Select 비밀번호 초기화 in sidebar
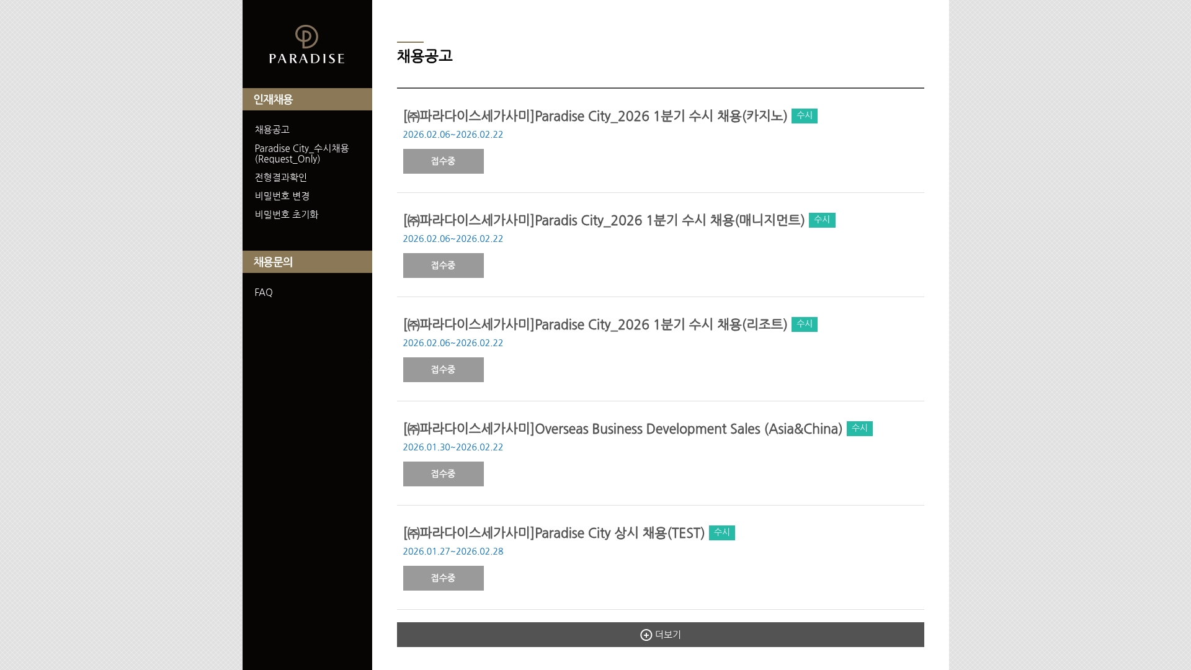The width and height of the screenshot is (1191, 670). pyautogui.click(x=286, y=215)
